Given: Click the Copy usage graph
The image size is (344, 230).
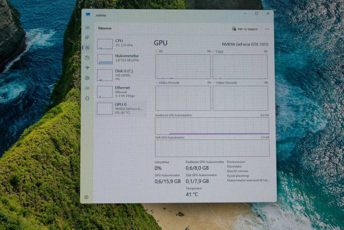Looking at the screenshot, I should [x=240, y=67].
